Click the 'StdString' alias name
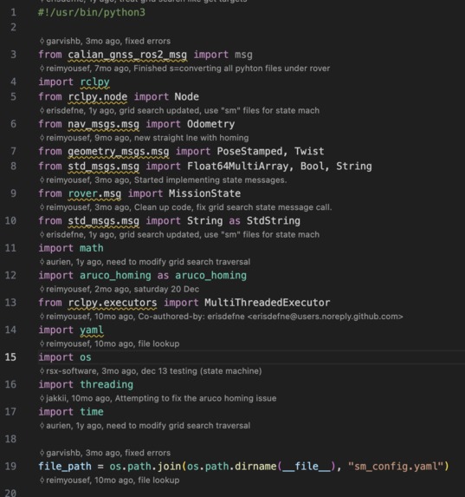The image size is (465, 497). (273, 220)
